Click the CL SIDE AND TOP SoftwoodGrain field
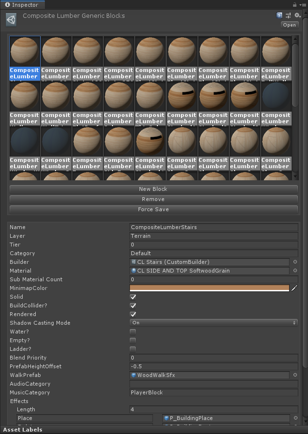Viewport: 308px width, 434px height. click(210, 271)
